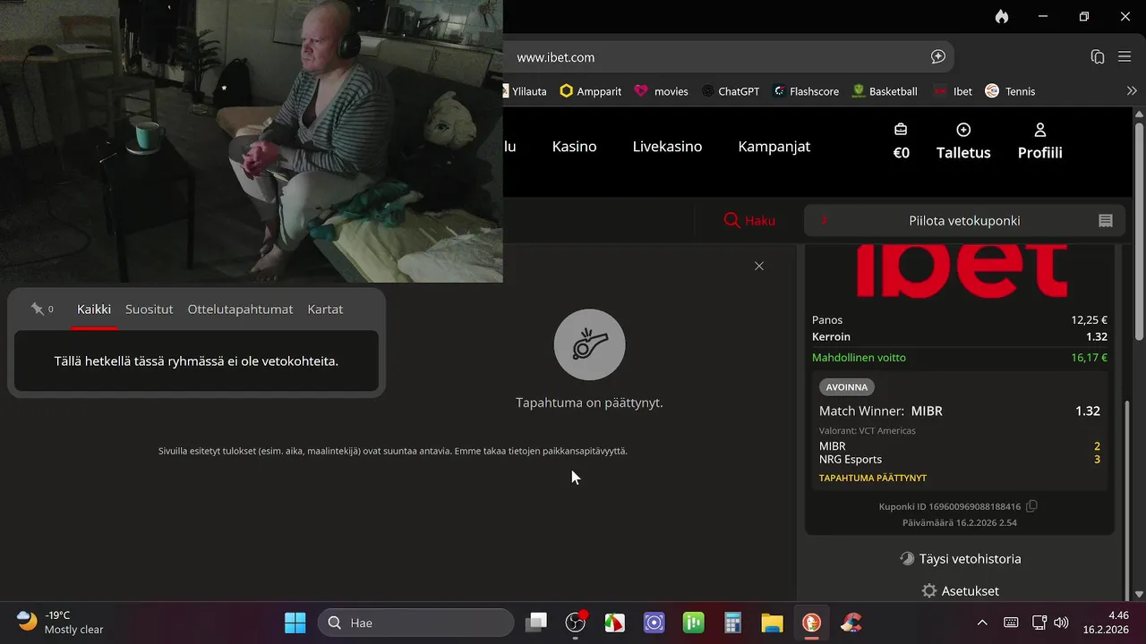The height and width of the screenshot is (644, 1146).
Task: Click the taskbar Hae search box
Action: (x=415, y=623)
